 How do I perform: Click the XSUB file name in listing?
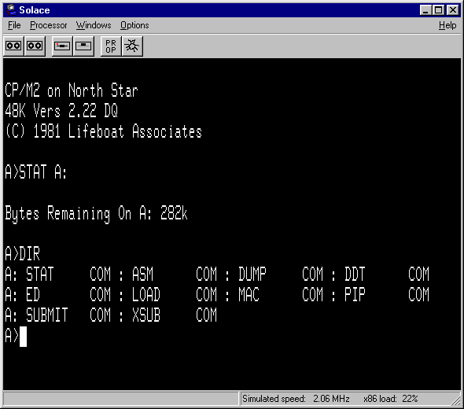pos(146,315)
